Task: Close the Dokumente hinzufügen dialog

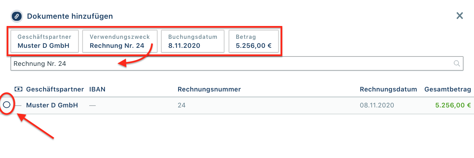Action: pyautogui.click(x=460, y=16)
